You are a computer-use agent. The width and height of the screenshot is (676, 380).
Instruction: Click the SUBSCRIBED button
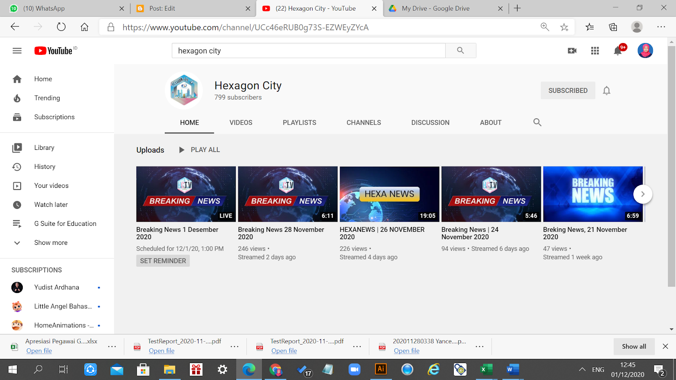point(568,90)
